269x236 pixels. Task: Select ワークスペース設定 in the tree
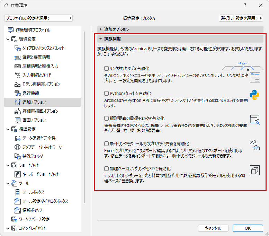pos(34,219)
